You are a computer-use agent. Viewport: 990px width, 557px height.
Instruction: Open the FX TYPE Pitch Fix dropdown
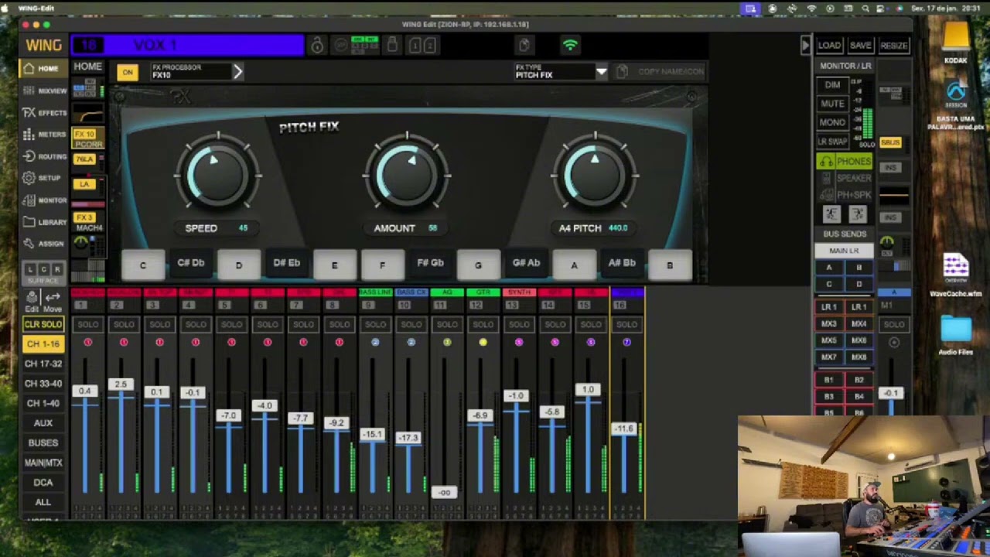[x=601, y=72]
